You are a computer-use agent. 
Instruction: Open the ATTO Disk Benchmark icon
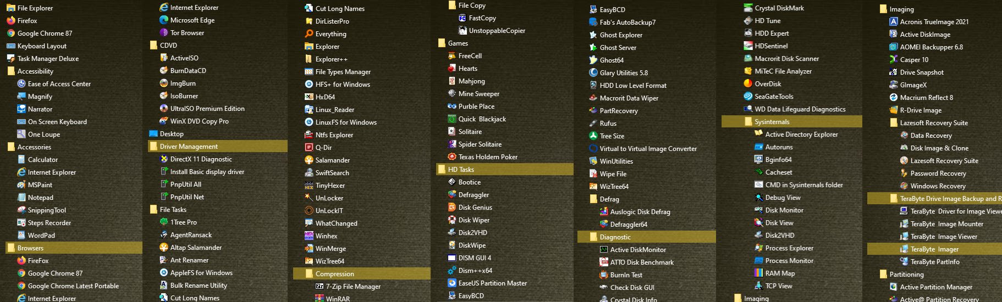pos(604,262)
